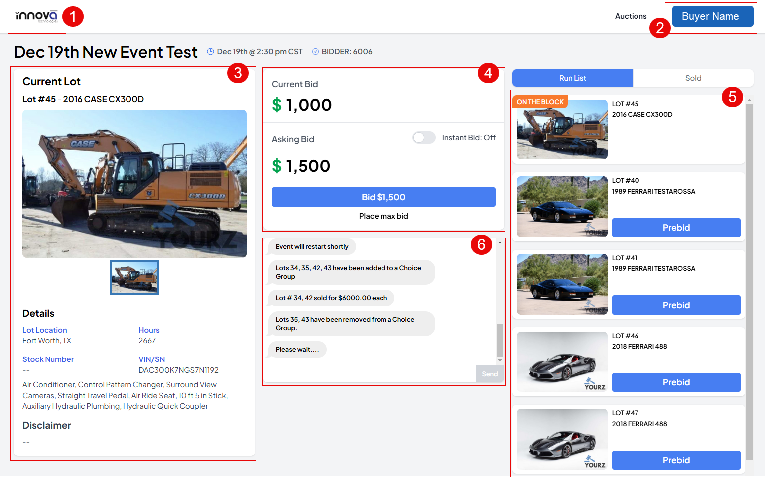Toggle the Instant Bid switch
Viewport: 765px width, 477px height.
click(x=424, y=138)
